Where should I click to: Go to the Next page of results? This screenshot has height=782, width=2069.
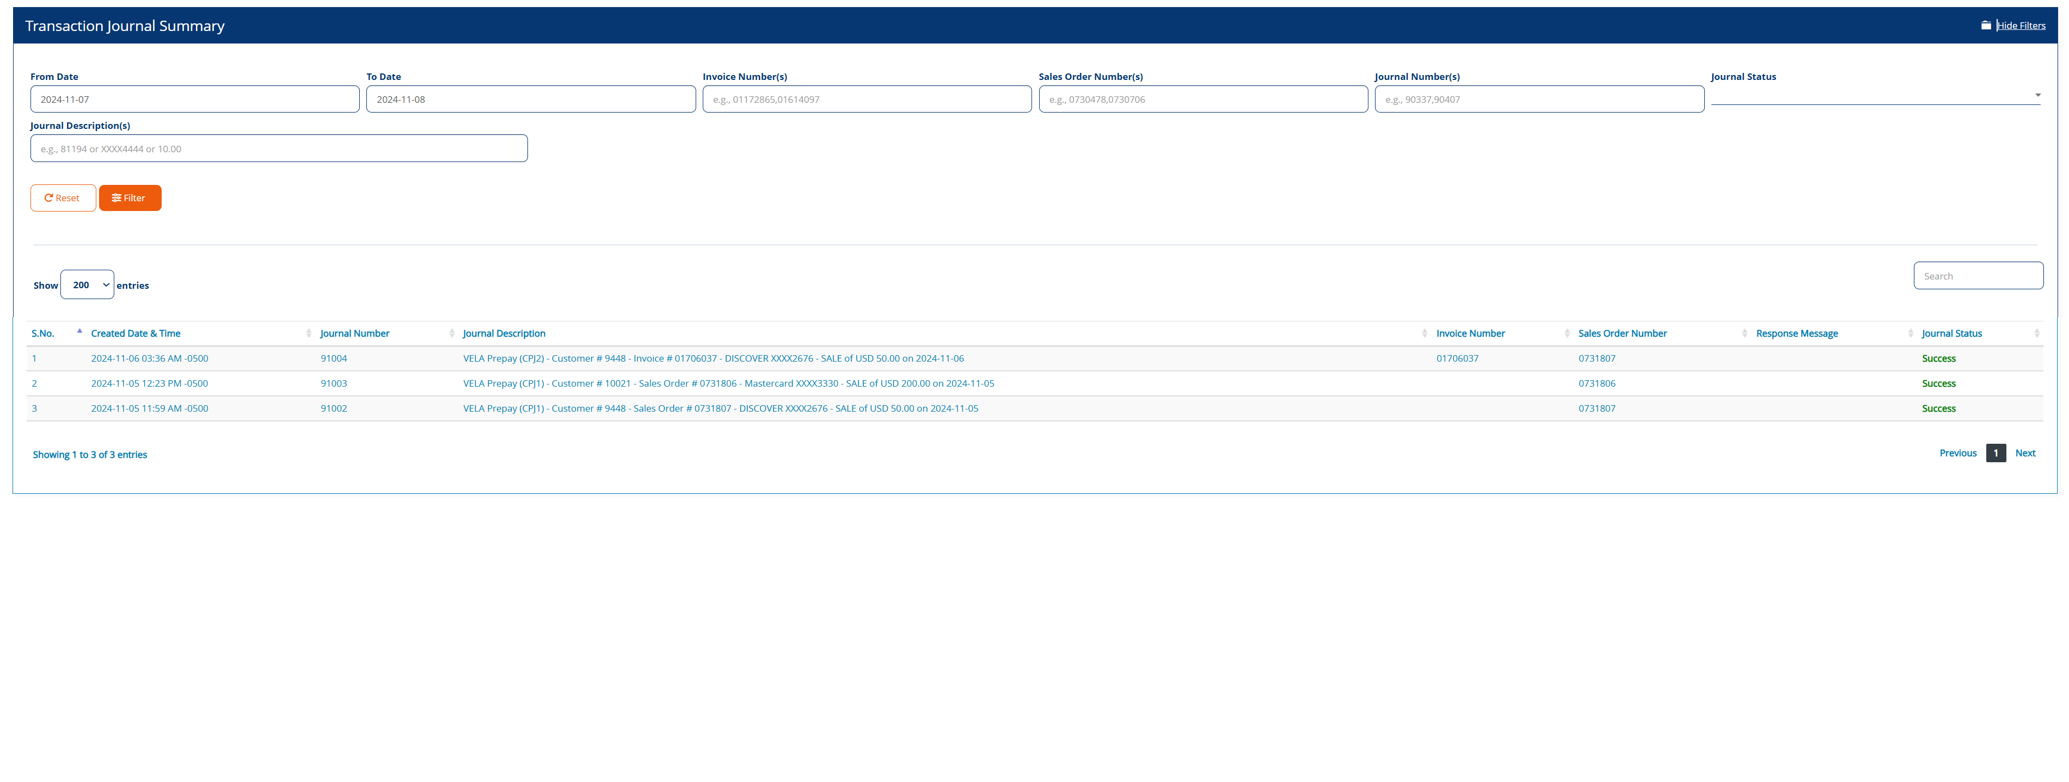pos(2025,452)
